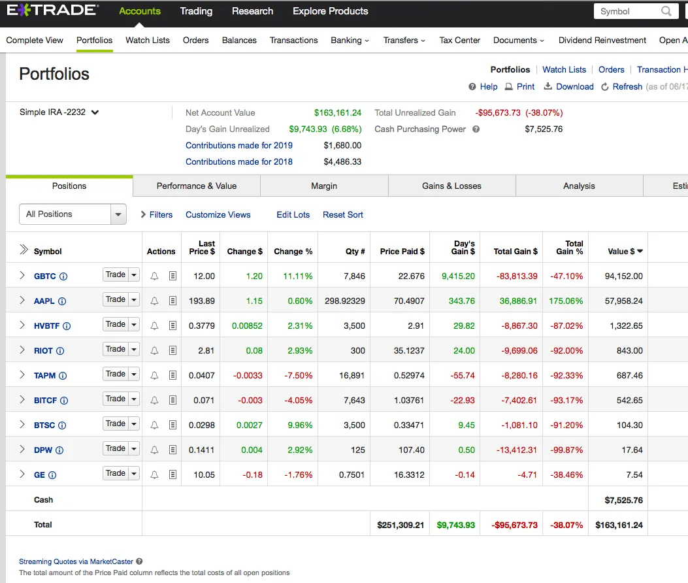
Task: Expand the GE position row
Action: tap(22, 474)
